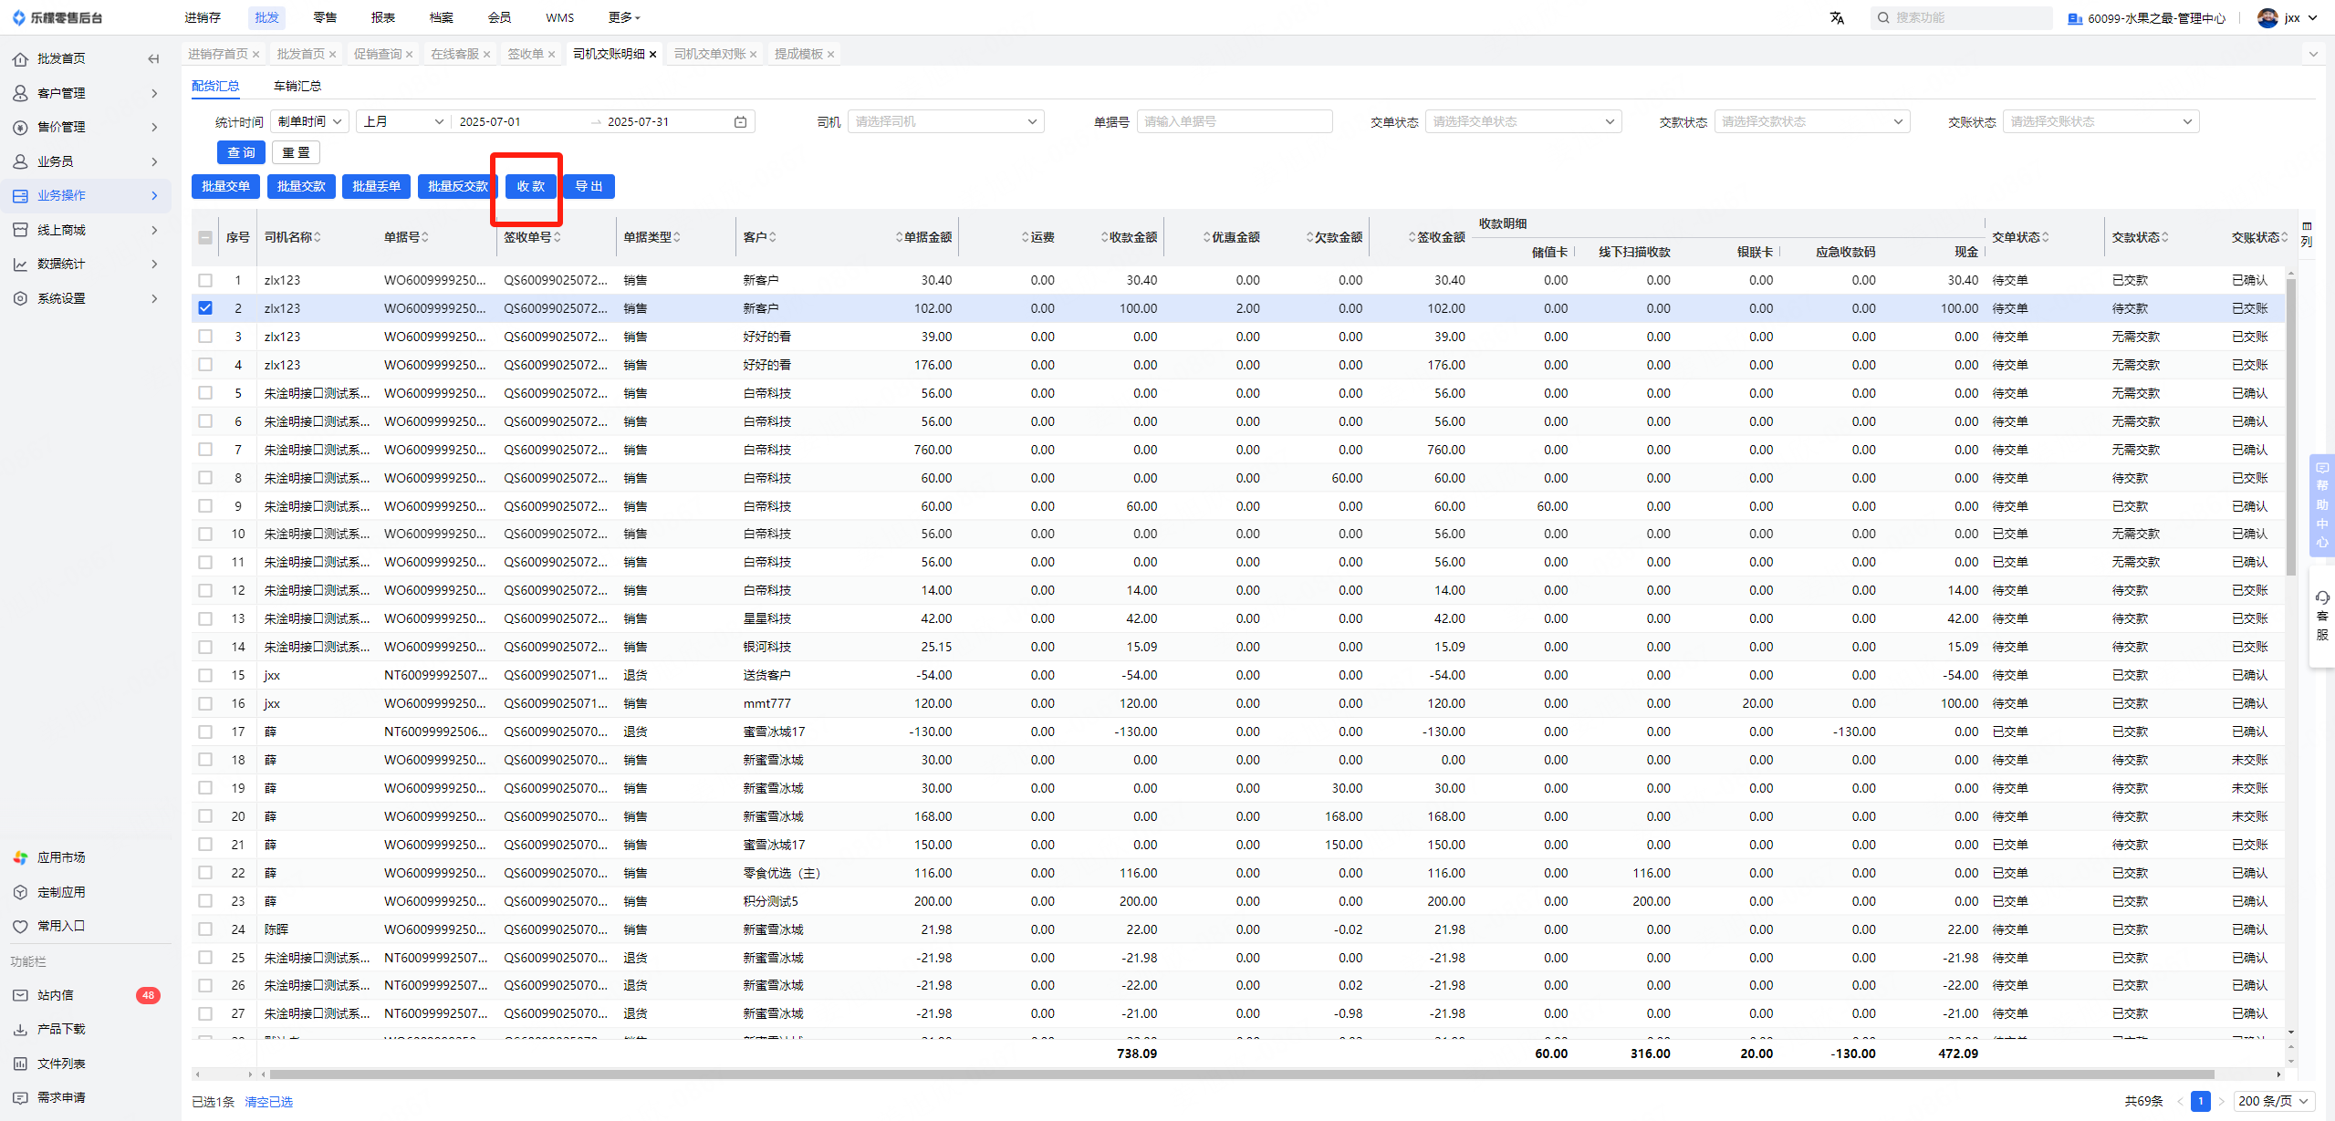Screen dimensions: 2335x1121
Task: Open the 零售 top menu
Action: (325, 17)
